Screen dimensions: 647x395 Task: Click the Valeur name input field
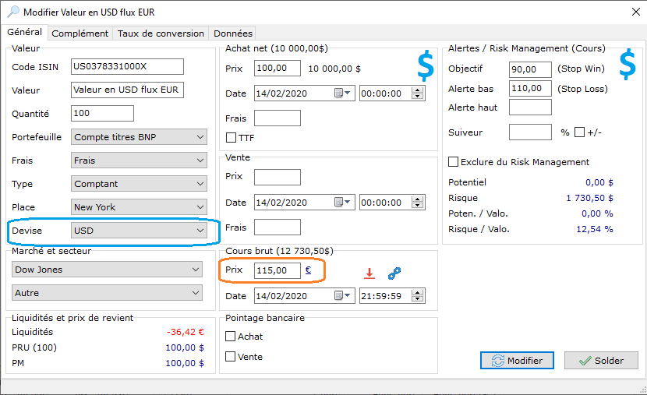(127, 90)
